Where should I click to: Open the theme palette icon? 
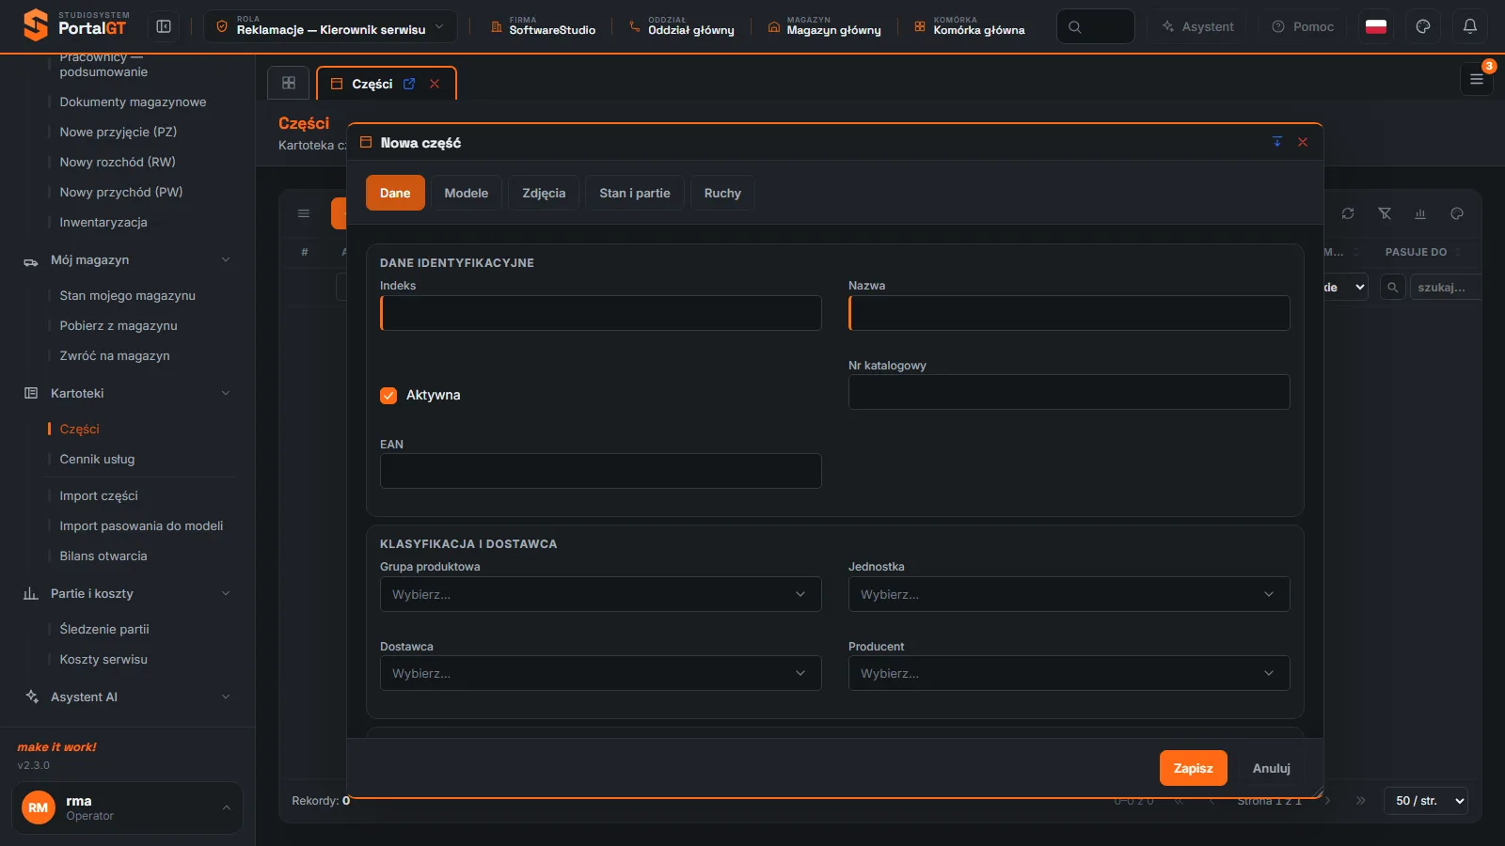click(1423, 26)
